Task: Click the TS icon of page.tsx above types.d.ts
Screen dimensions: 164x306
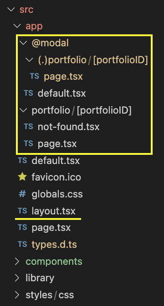Action: 22,228
